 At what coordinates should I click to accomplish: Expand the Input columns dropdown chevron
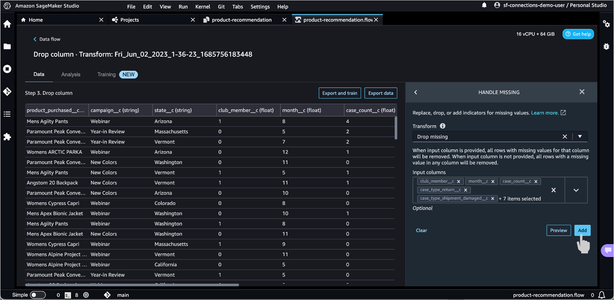(576, 190)
